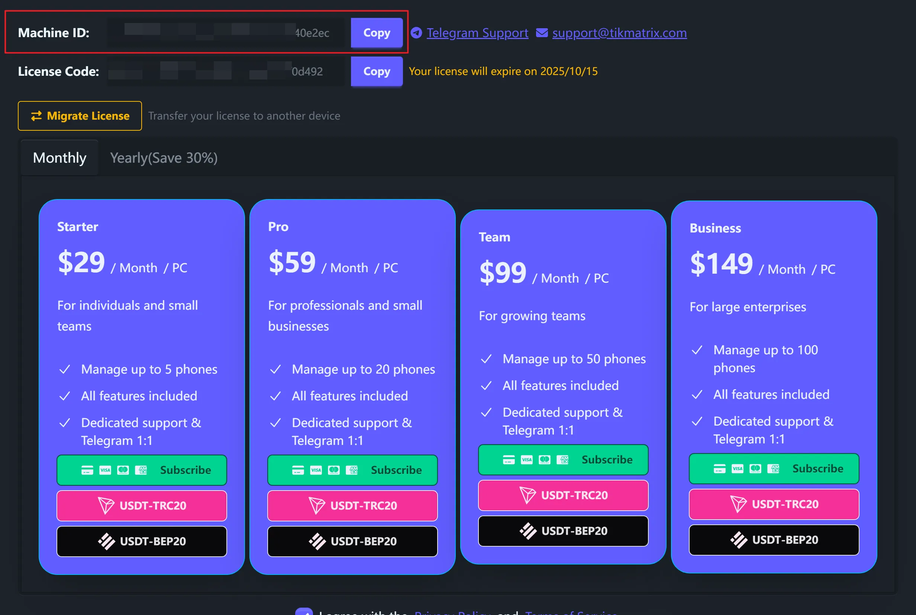916x615 pixels.
Task: Click the Migrate License swap-arrows icon
Action: pos(36,116)
